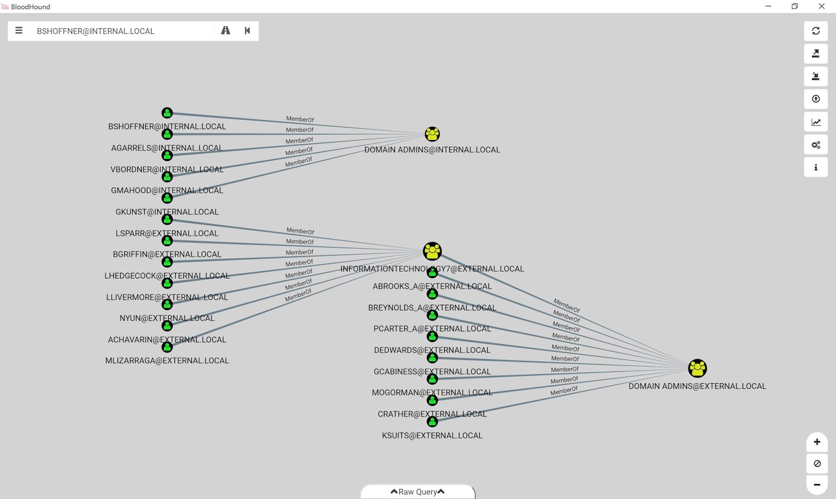Open the About info panel
This screenshot has width=836, height=499.
[x=816, y=167]
